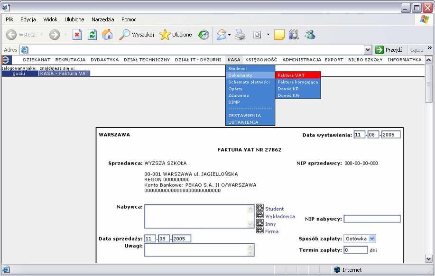
Task: Click the Termin zapłaty days field
Action: (356, 249)
